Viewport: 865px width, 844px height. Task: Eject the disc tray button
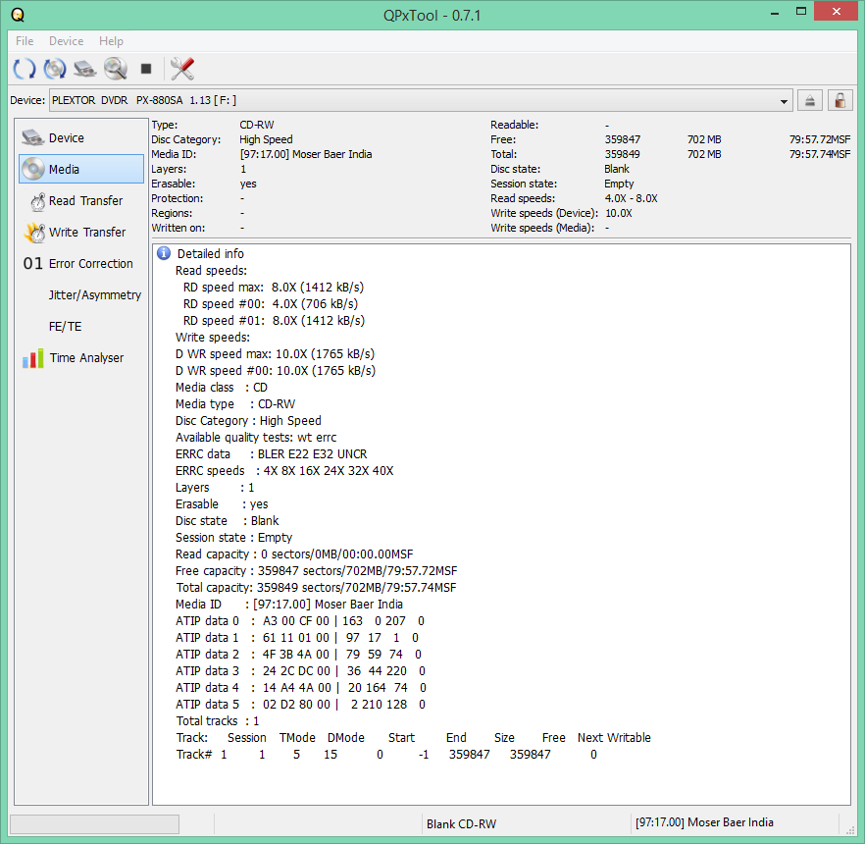pyautogui.click(x=809, y=100)
